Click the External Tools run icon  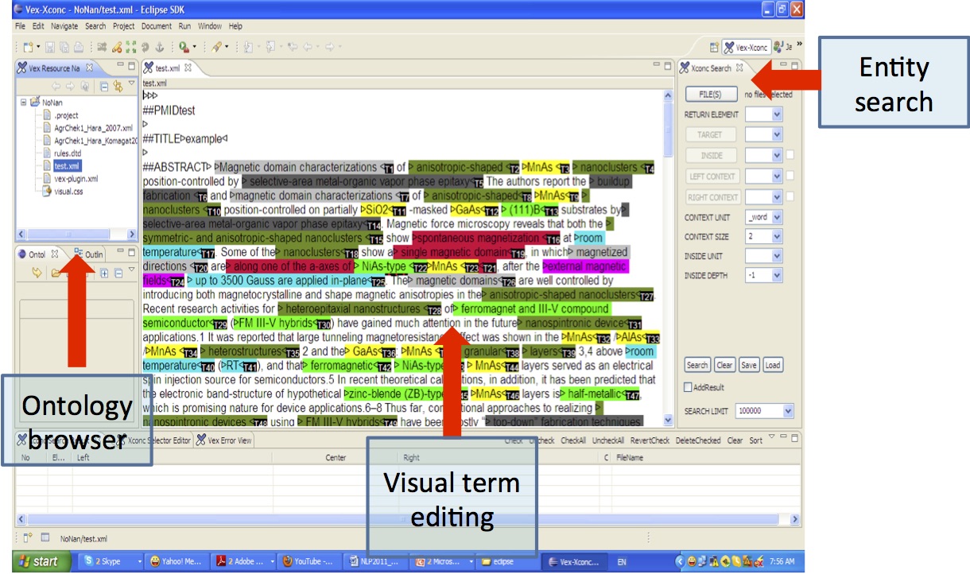pyautogui.click(x=184, y=48)
